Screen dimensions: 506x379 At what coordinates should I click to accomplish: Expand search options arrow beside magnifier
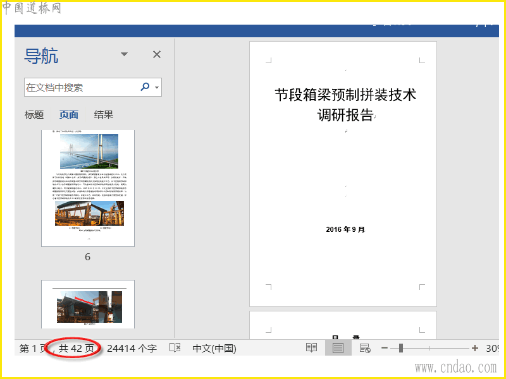click(x=157, y=87)
